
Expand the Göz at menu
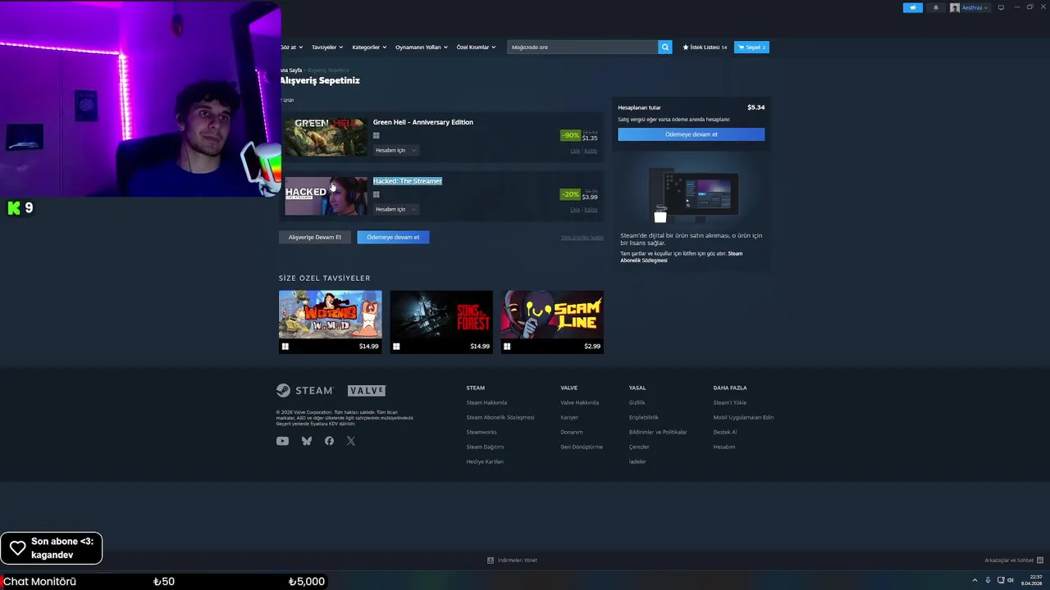[x=292, y=47]
